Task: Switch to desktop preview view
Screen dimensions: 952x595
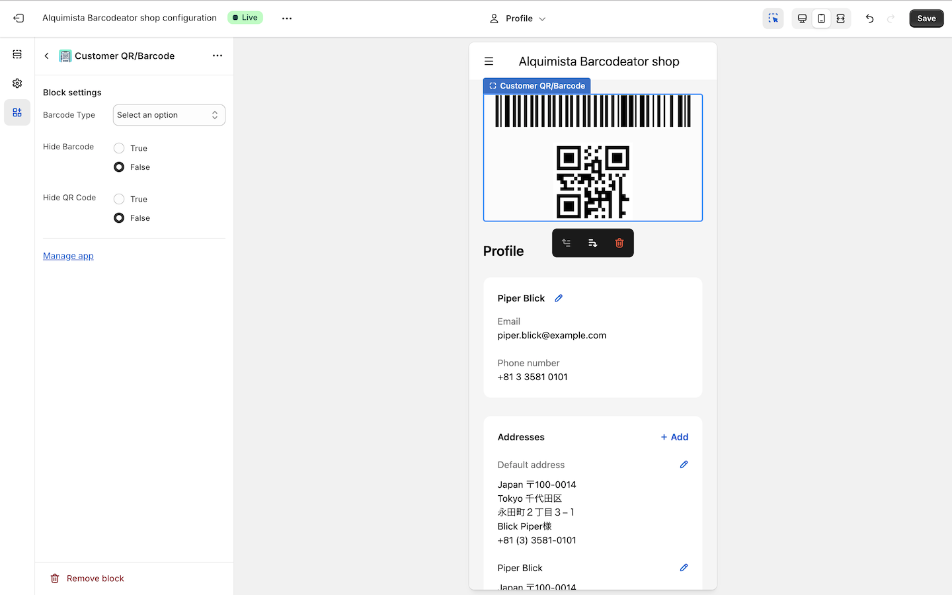Action: (x=802, y=19)
